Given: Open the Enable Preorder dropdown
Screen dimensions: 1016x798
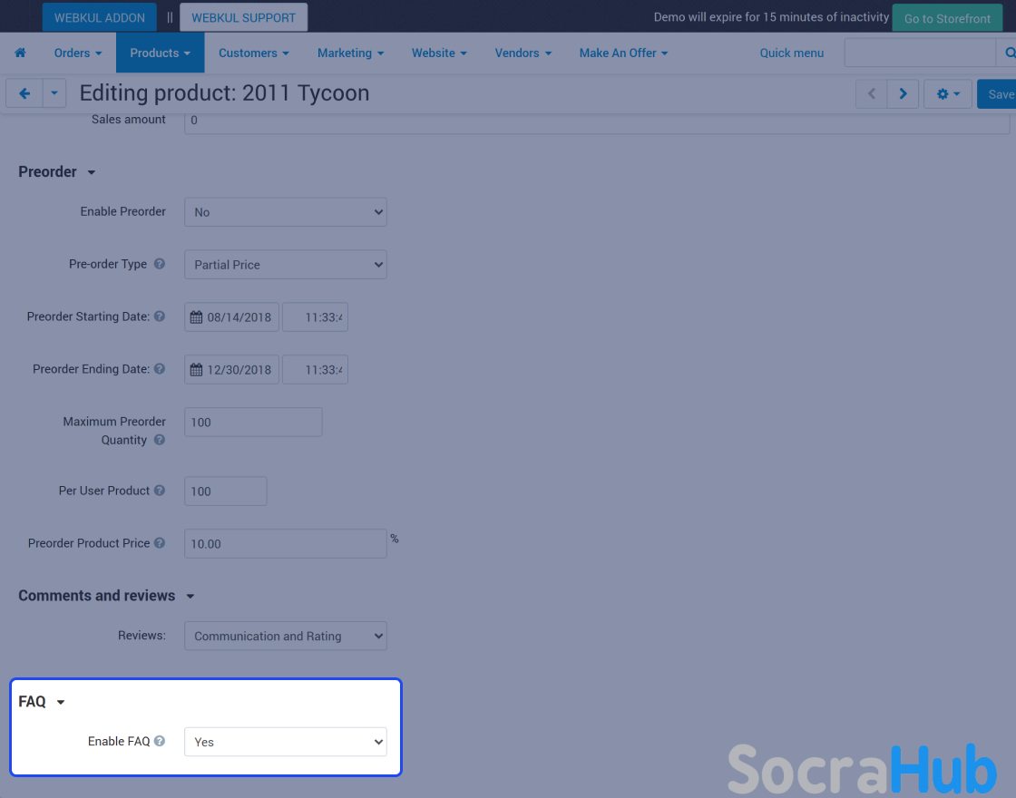Looking at the screenshot, I should click(285, 212).
